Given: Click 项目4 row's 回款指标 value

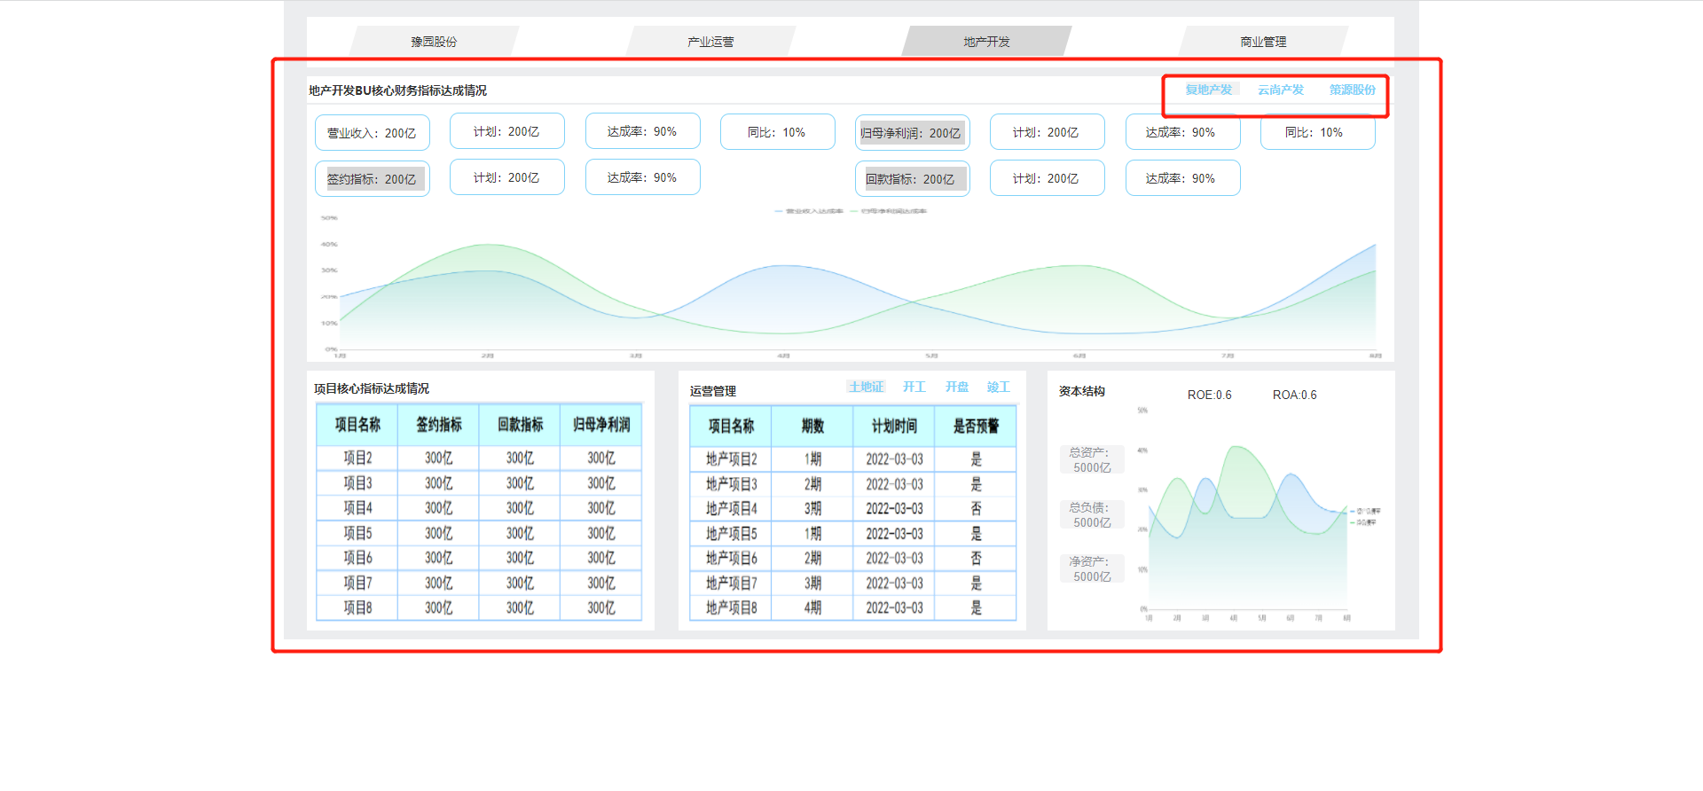Looking at the screenshot, I should (x=520, y=508).
